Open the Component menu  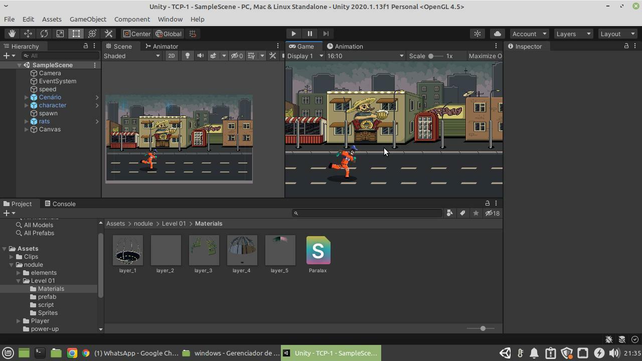[132, 19]
